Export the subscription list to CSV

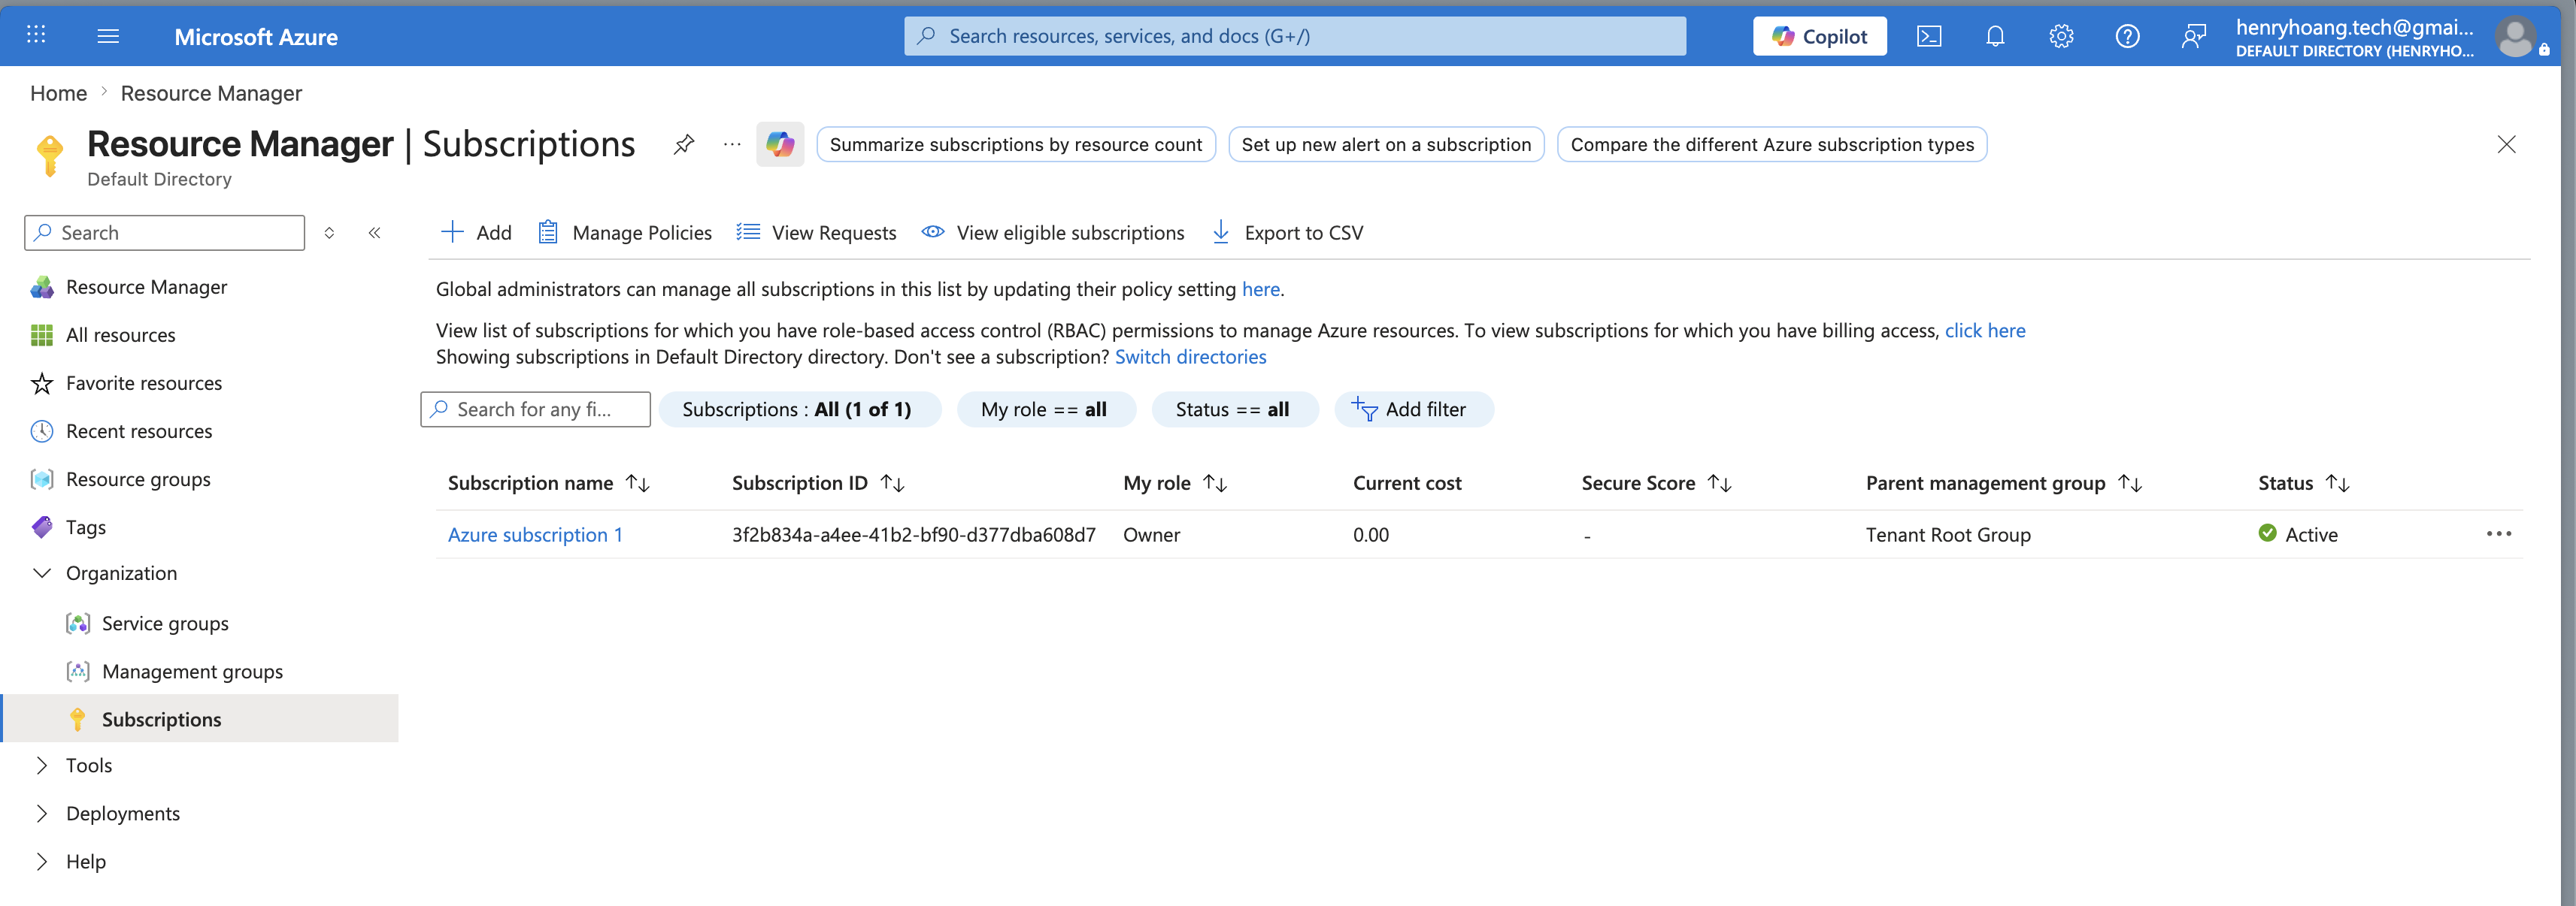tap(1287, 233)
